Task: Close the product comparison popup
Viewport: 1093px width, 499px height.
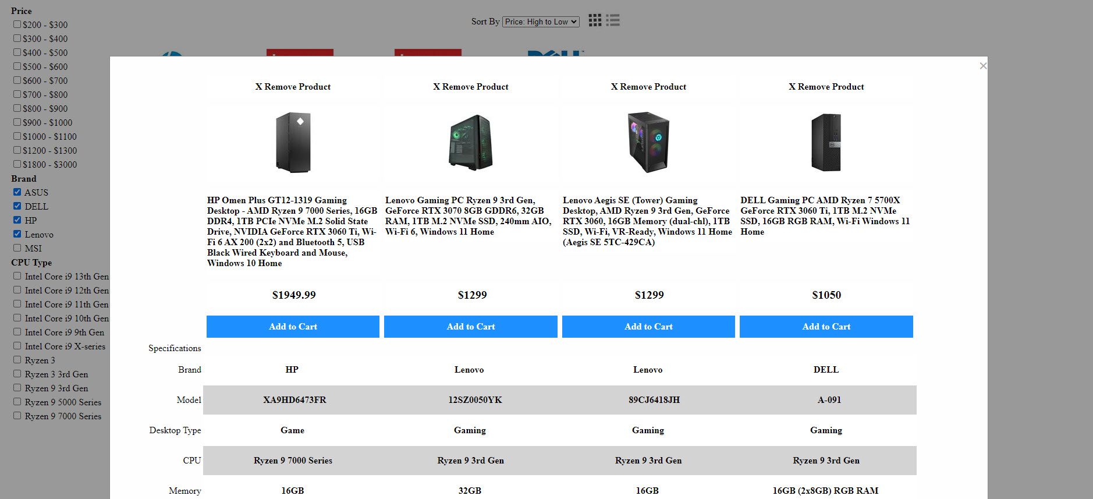Action: point(982,66)
